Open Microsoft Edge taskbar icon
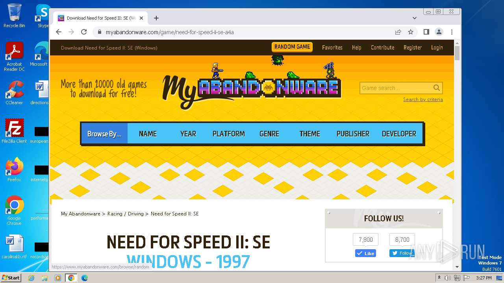Image resolution: width=504 pixels, height=283 pixels. (84, 278)
